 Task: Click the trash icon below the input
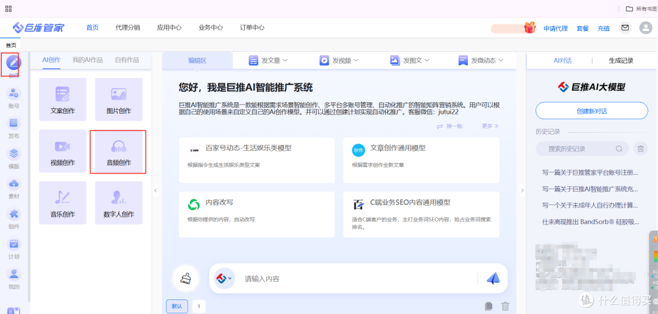(x=505, y=307)
